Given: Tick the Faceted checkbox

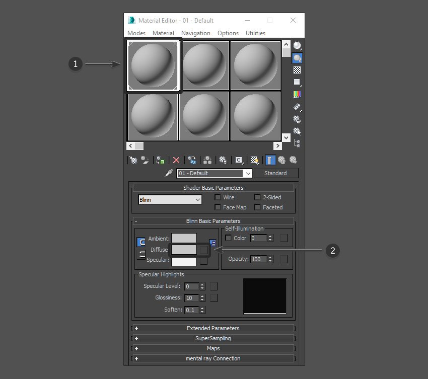Looking at the screenshot, I should tap(258, 207).
